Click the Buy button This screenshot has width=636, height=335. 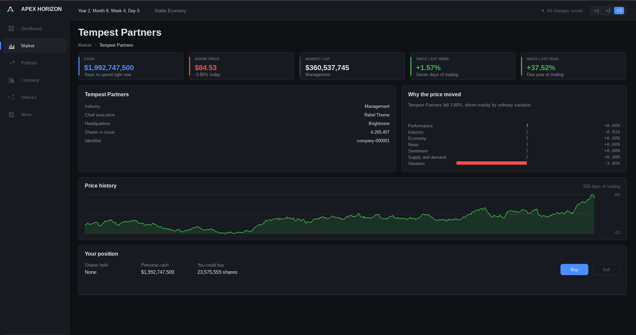pos(574,270)
